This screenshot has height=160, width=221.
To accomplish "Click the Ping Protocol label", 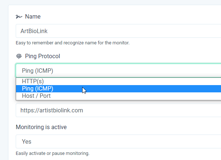I will [x=42, y=56].
